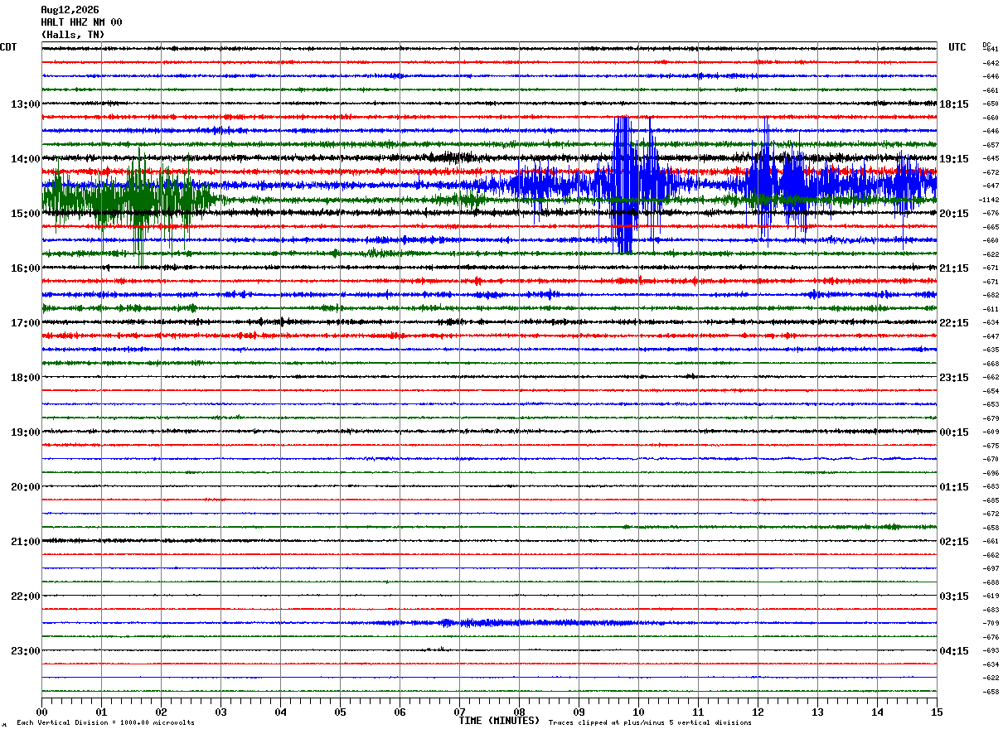Click the 23:00 CDT time label

[26, 651]
